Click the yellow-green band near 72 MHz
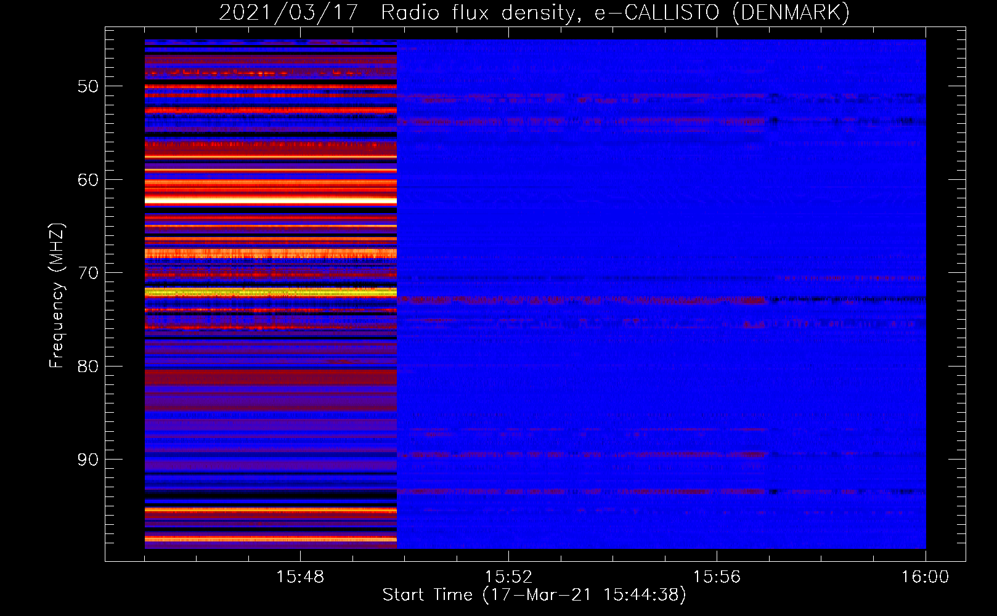The height and width of the screenshot is (616, 997). [x=271, y=293]
